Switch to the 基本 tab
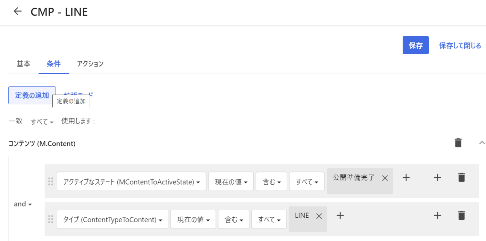The height and width of the screenshot is (241, 486). pyautogui.click(x=23, y=64)
